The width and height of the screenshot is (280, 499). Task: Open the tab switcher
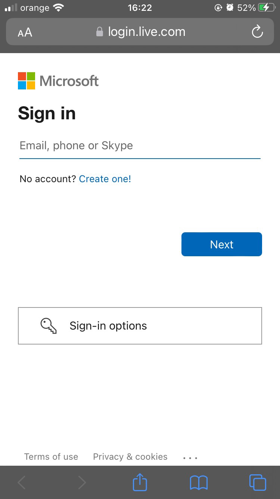[x=258, y=483]
